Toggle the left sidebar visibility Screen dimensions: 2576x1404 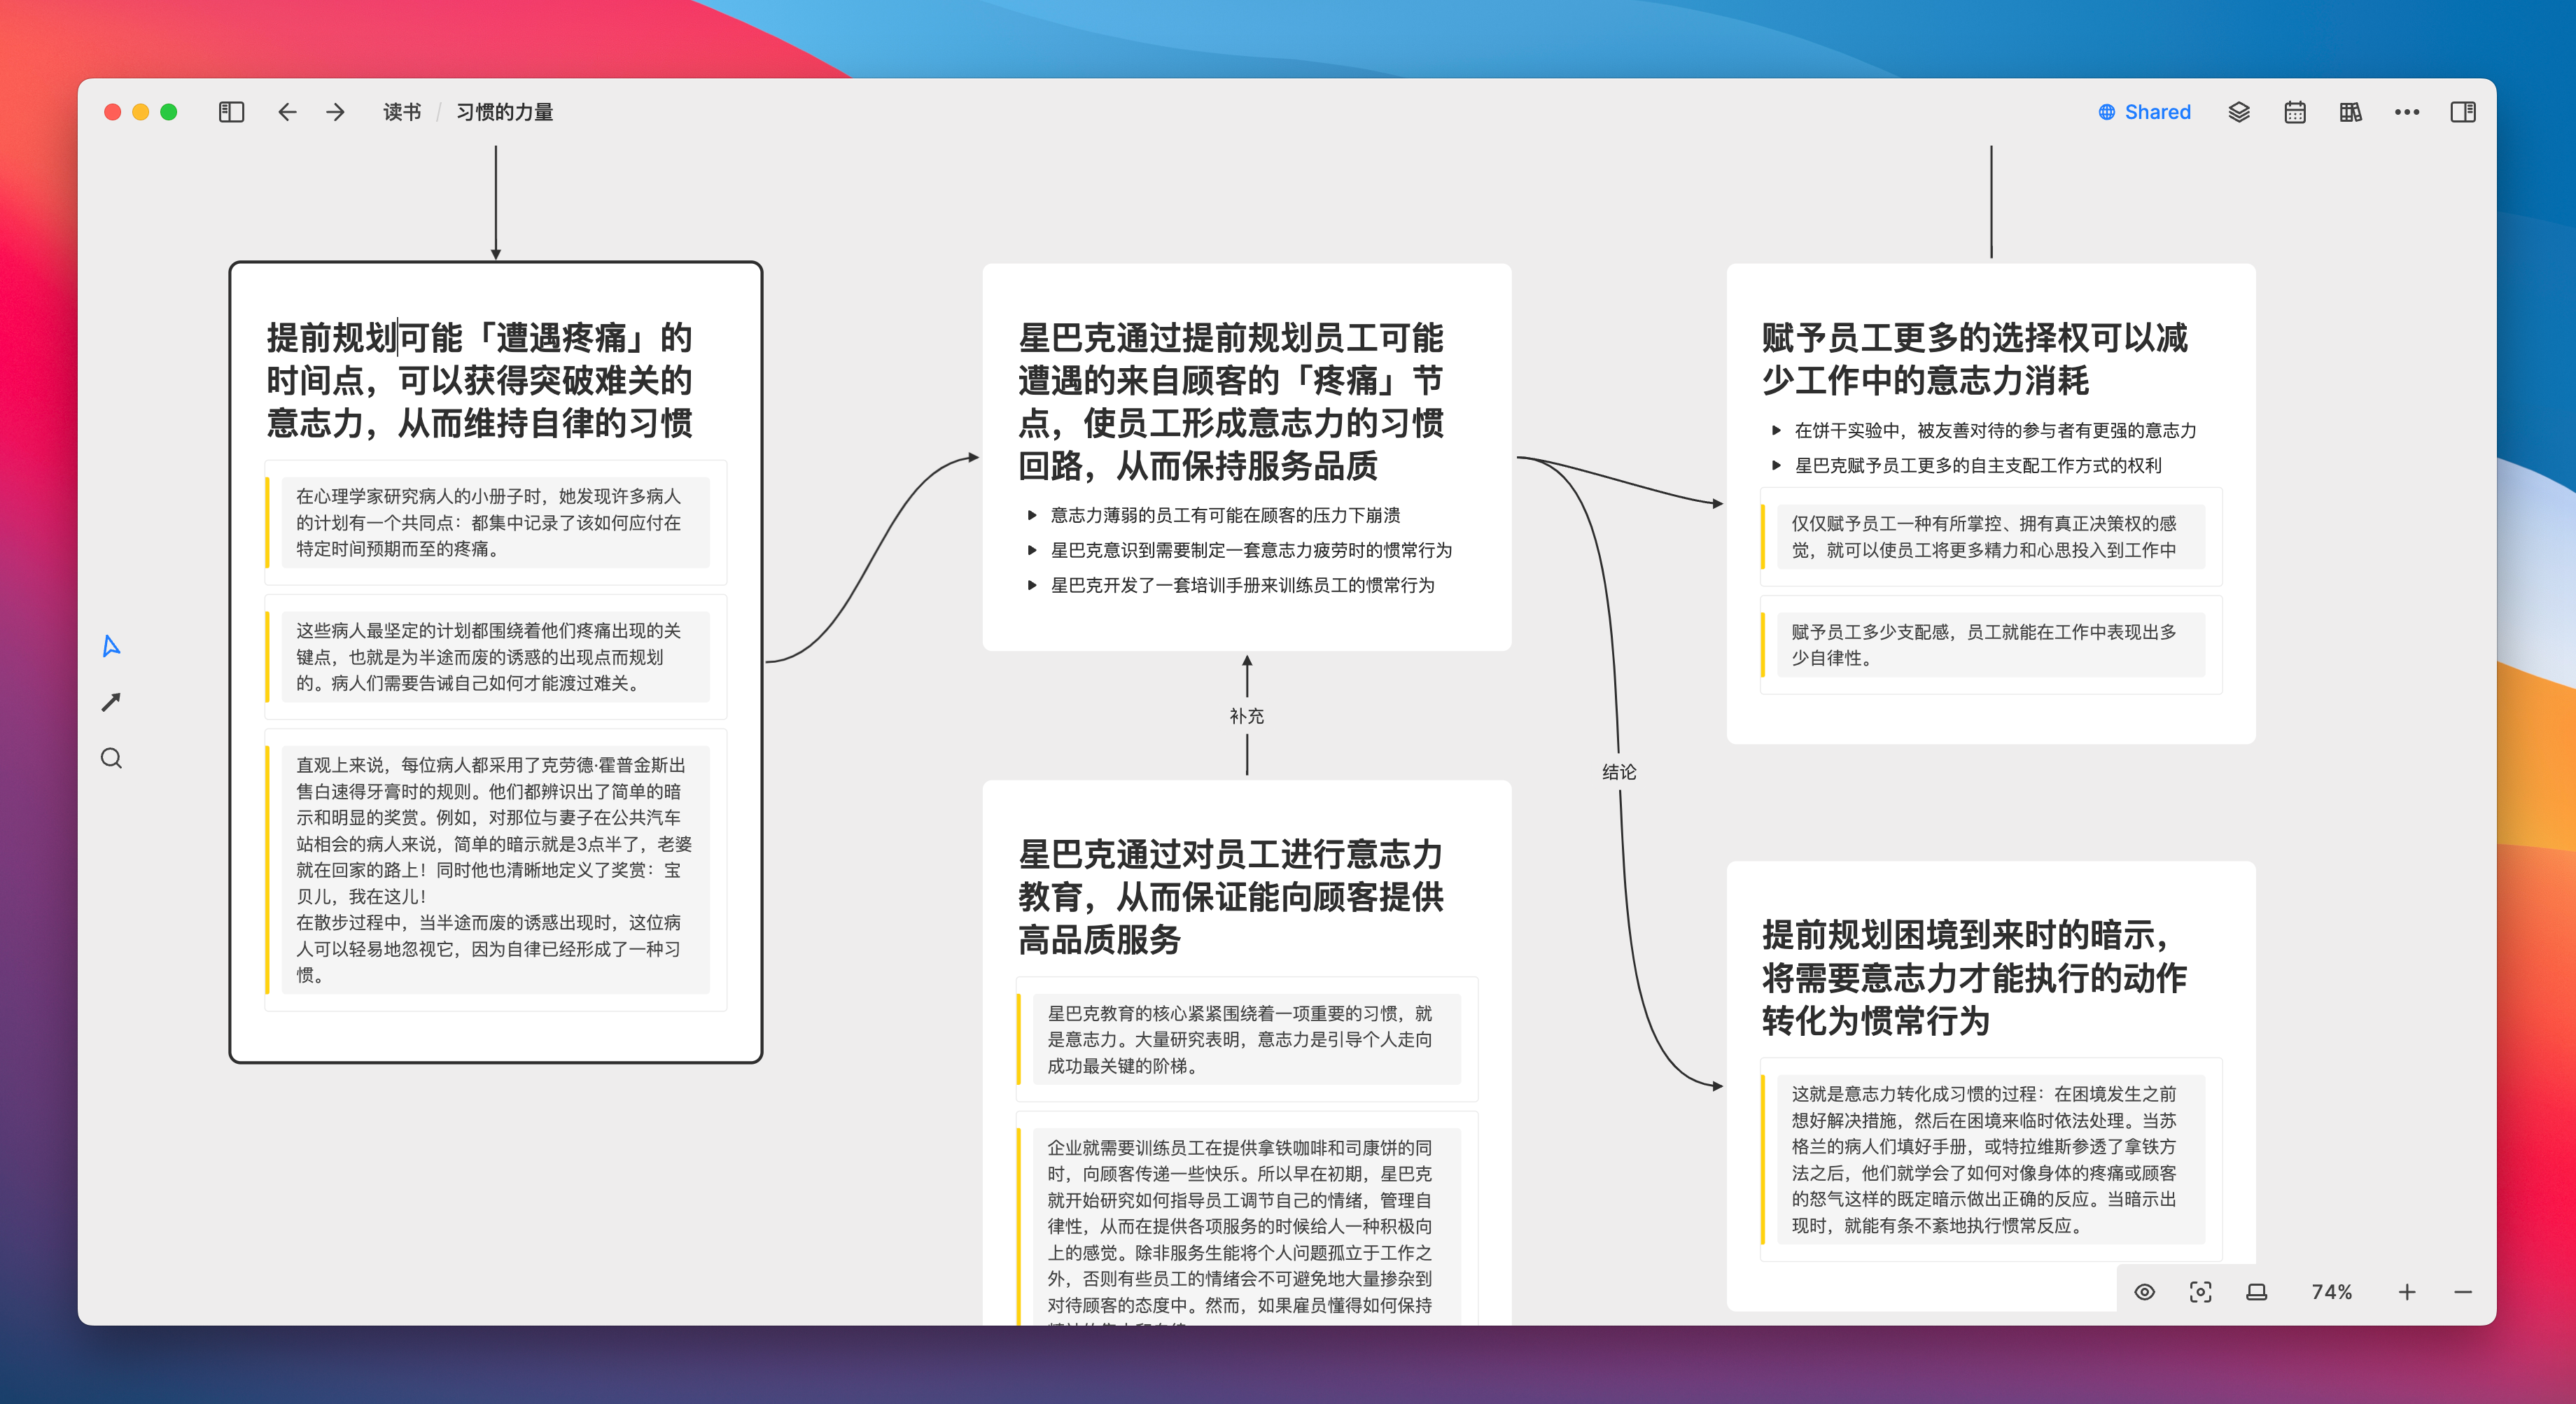[230, 112]
